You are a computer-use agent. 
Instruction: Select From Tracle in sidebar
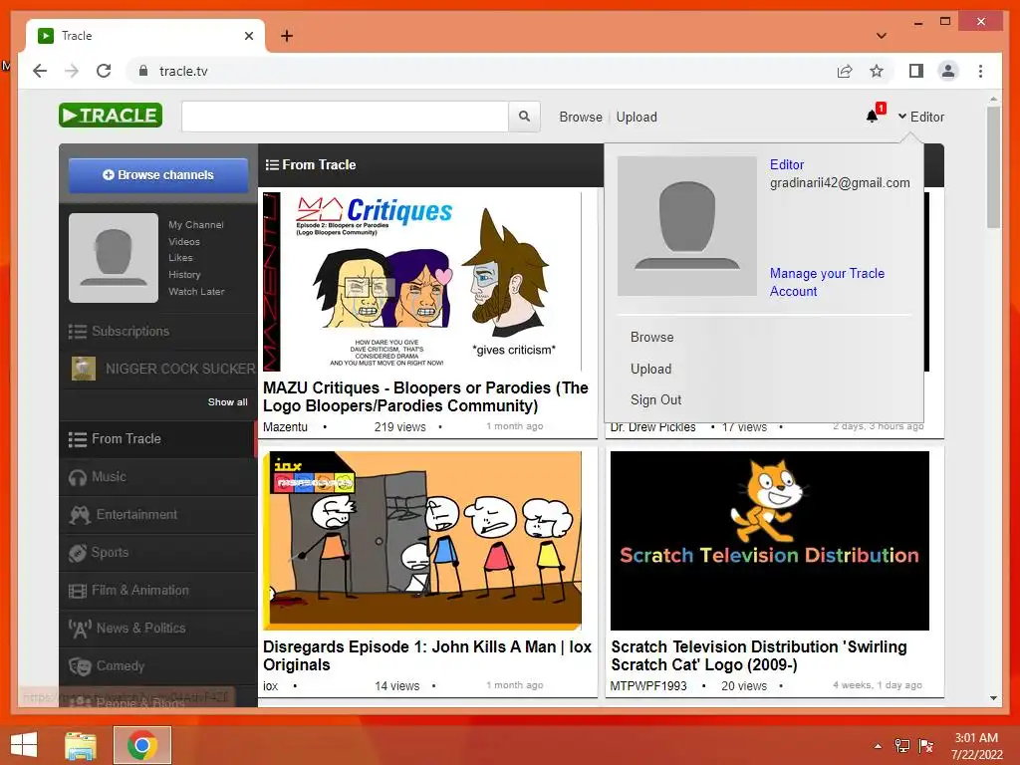158,439
